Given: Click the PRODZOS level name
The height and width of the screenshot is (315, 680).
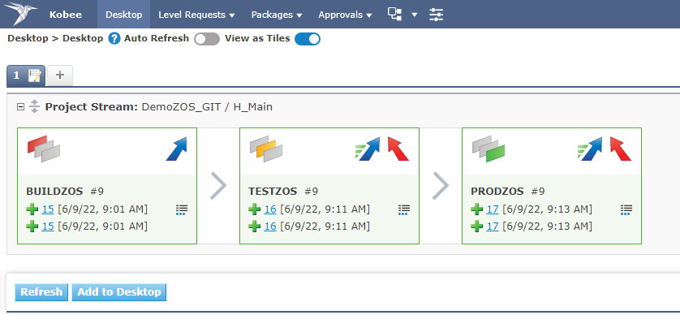Looking at the screenshot, I should pos(497,192).
